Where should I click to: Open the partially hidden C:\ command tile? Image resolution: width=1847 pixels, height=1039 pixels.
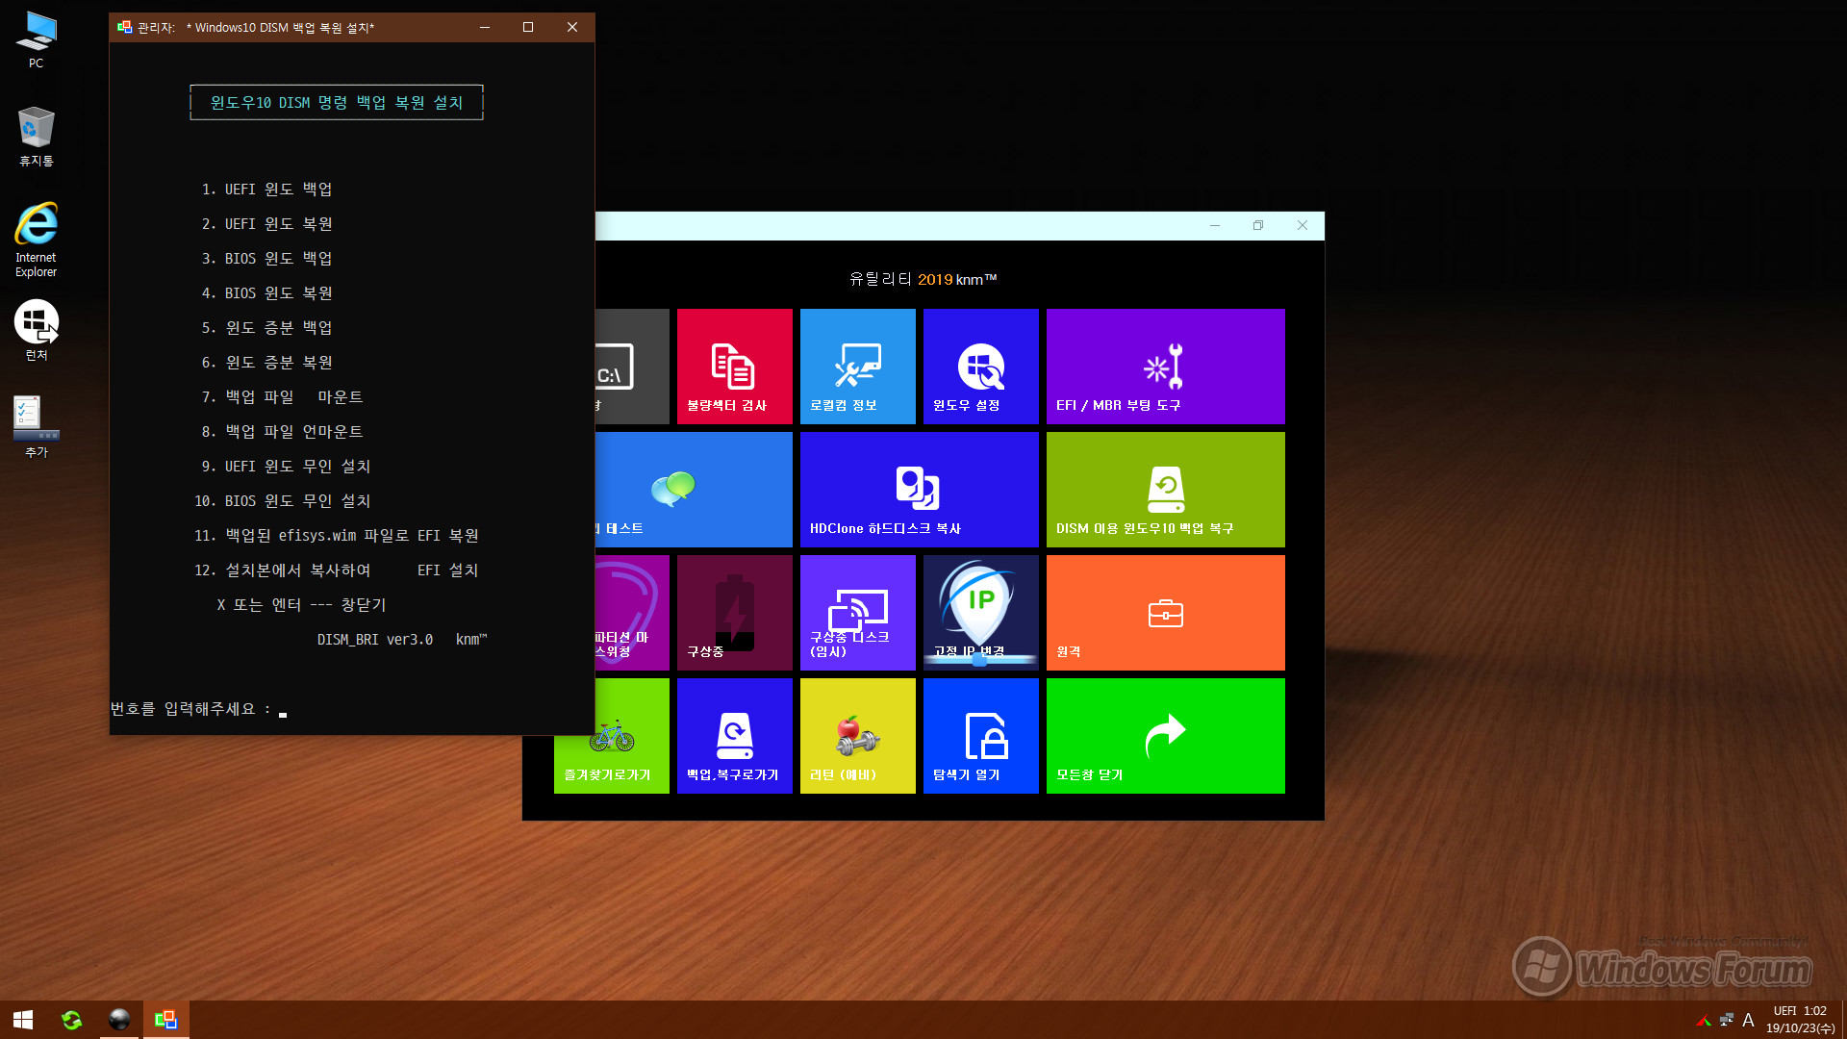tap(632, 367)
